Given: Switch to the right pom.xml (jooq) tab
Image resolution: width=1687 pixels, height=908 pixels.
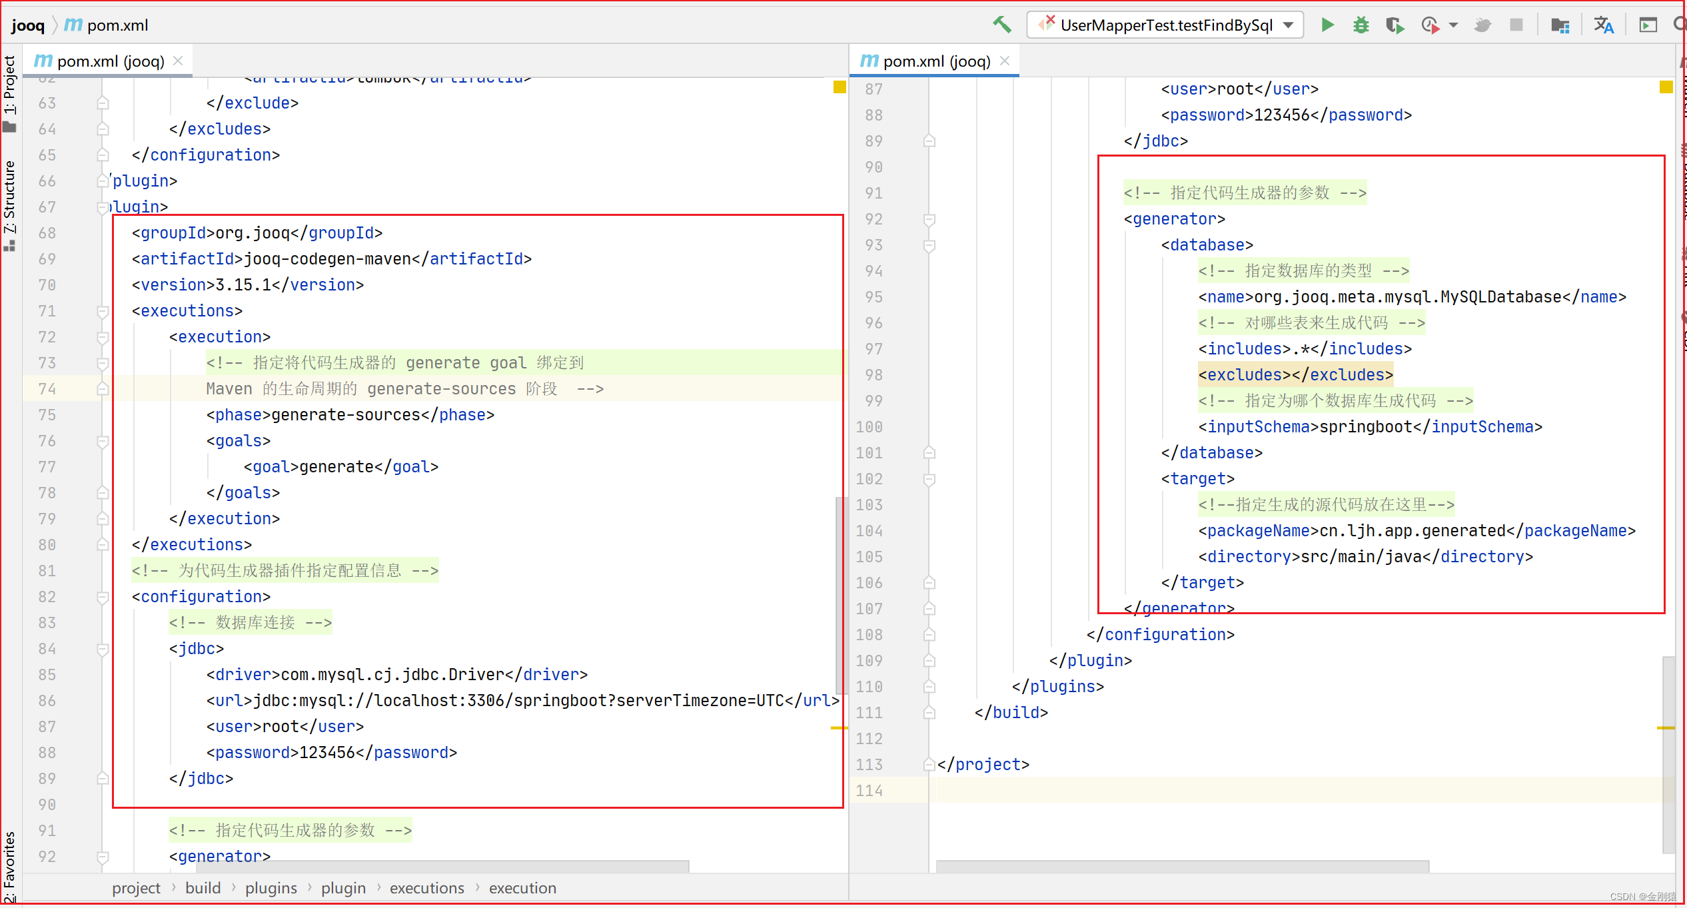Looking at the screenshot, I should pyautogui.click(x=933, y=61).
